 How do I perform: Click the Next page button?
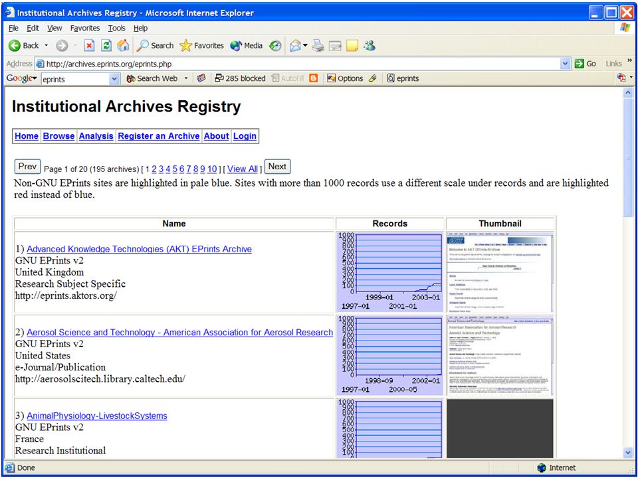[x=278, y=167]
